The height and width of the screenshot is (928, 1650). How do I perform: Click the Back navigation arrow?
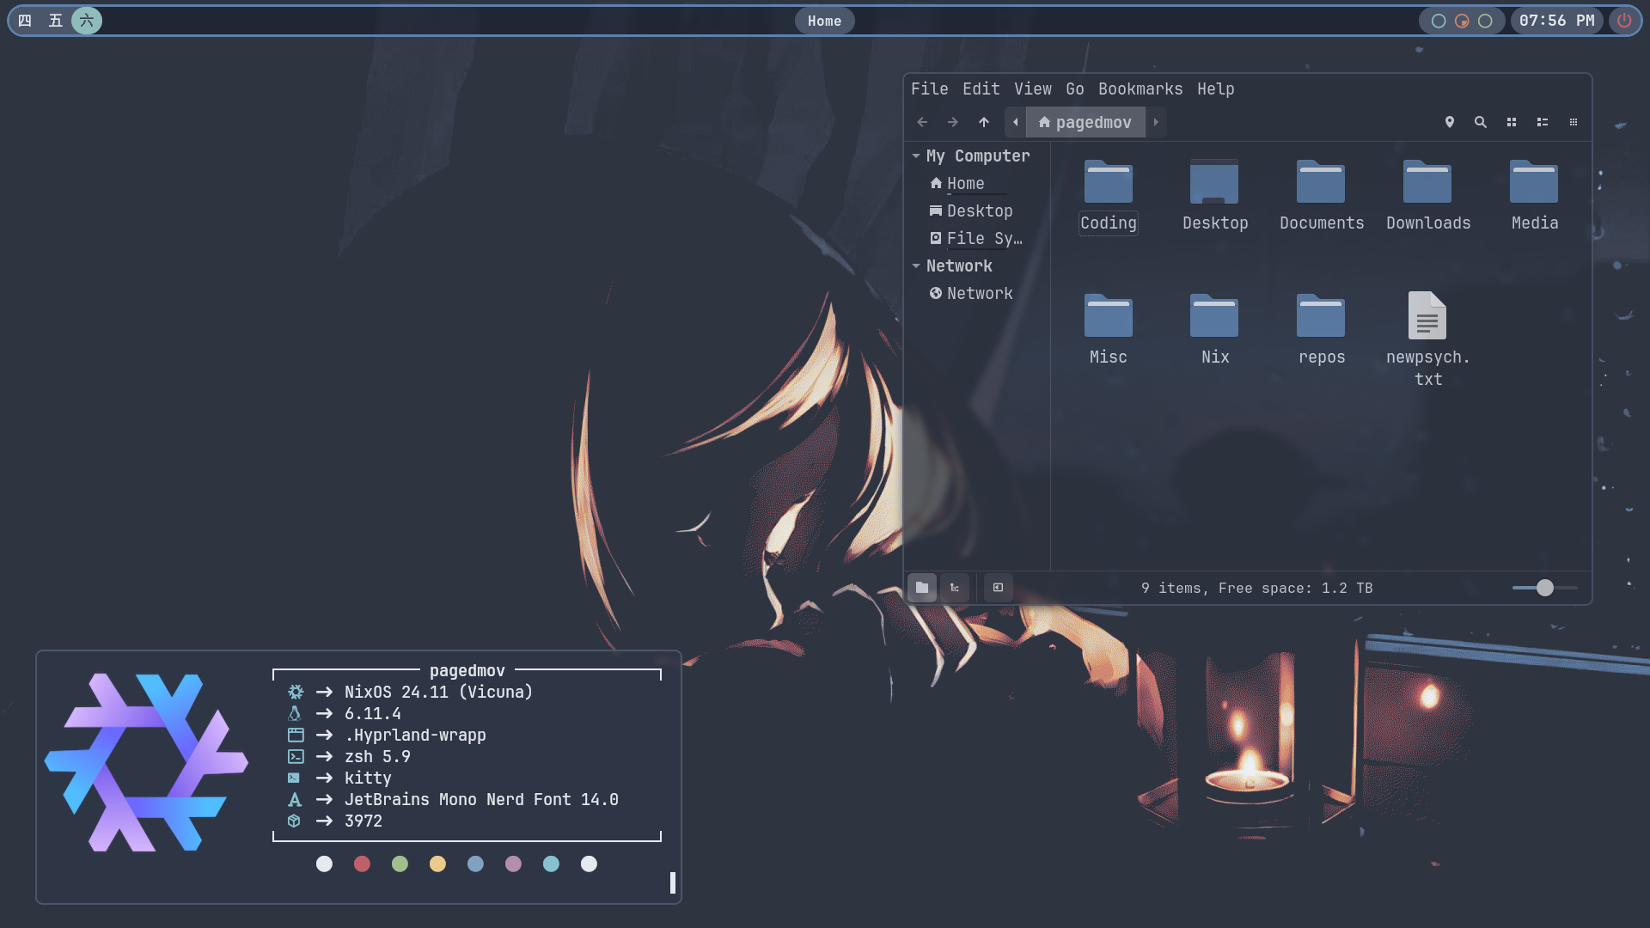(922, 122)
